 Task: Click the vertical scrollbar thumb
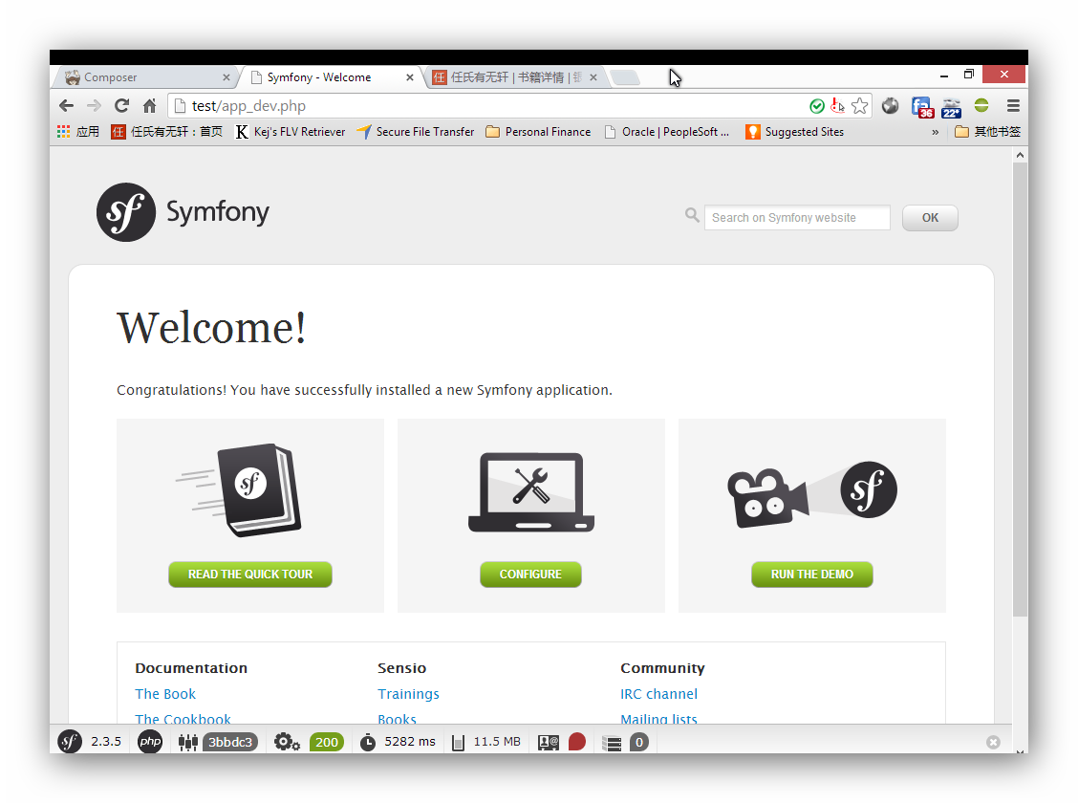click(x=1021, y=389)
